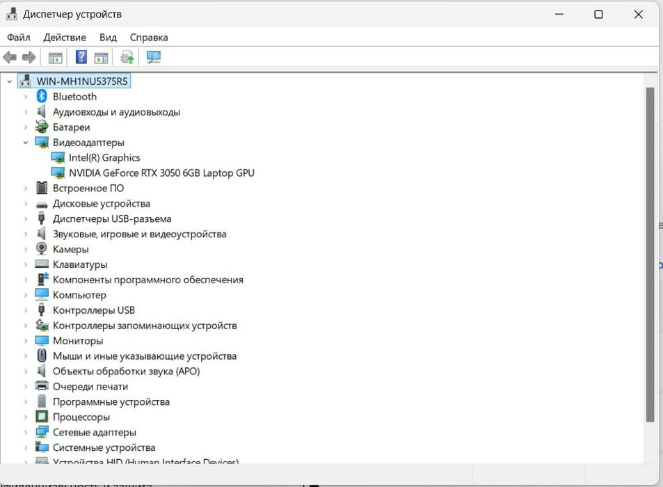Image resolution: width=663 pixels, height=487 pixels.
Task: Click the Контроллеры USB plug icon
Action: [x=42, y=310]
